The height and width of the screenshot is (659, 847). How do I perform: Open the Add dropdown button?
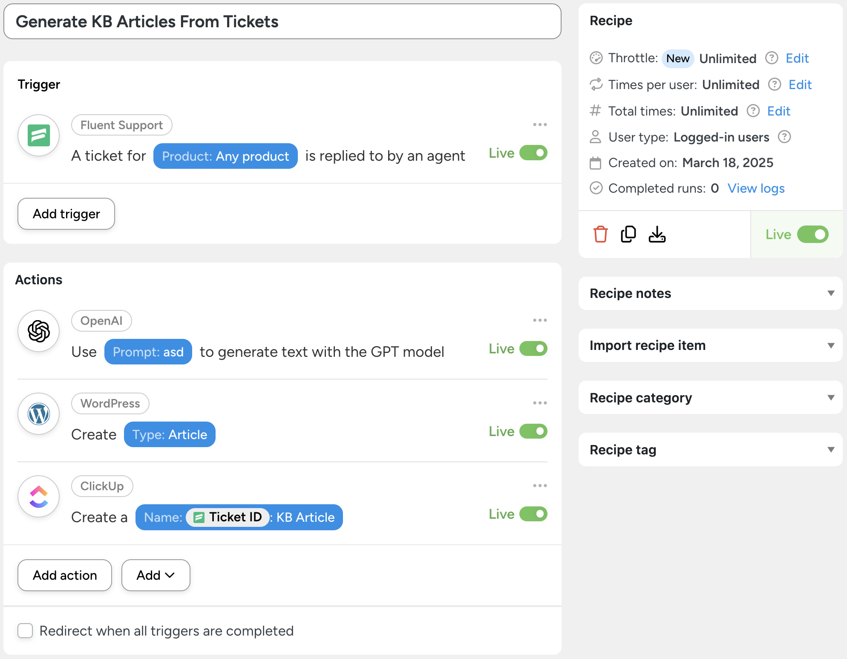tap(156, 575)
